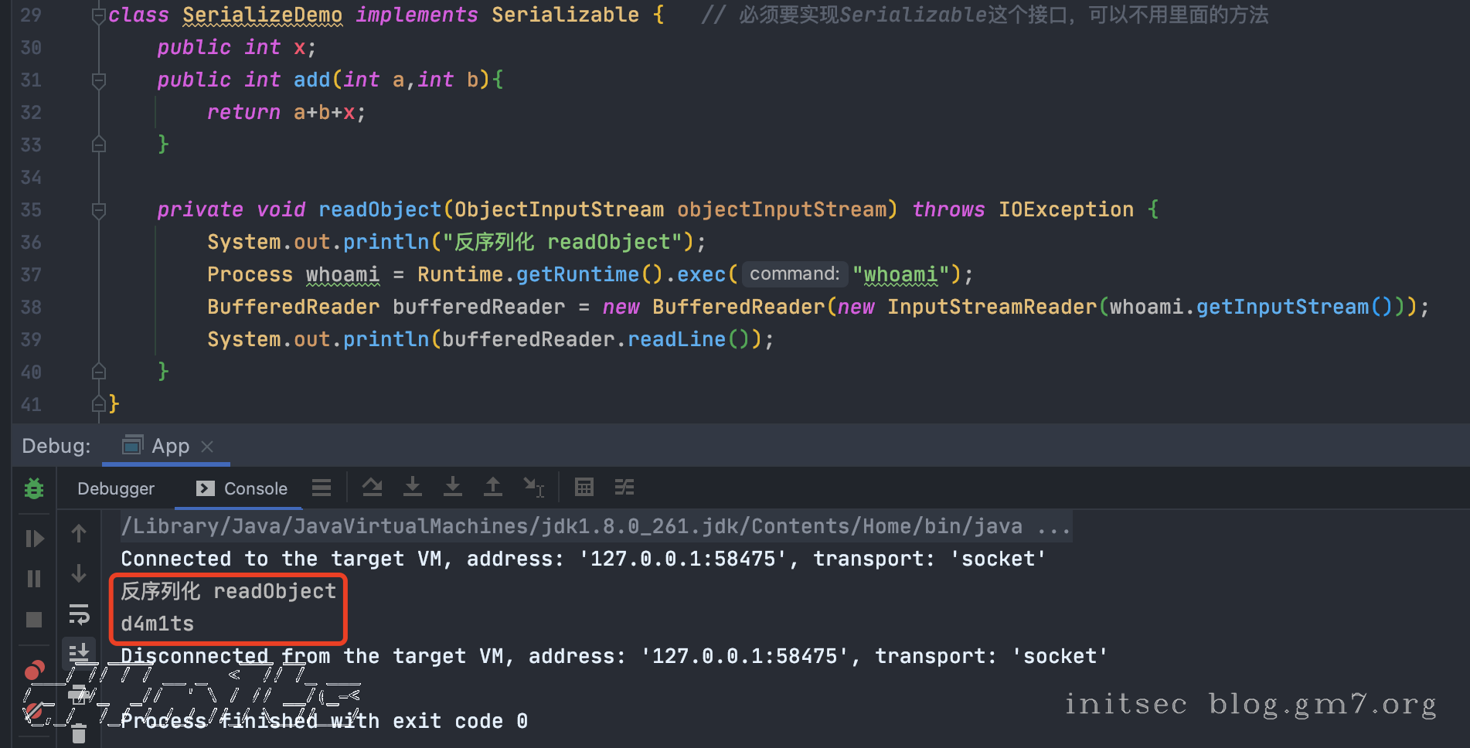Close the App debug tab

coord(207,447)
